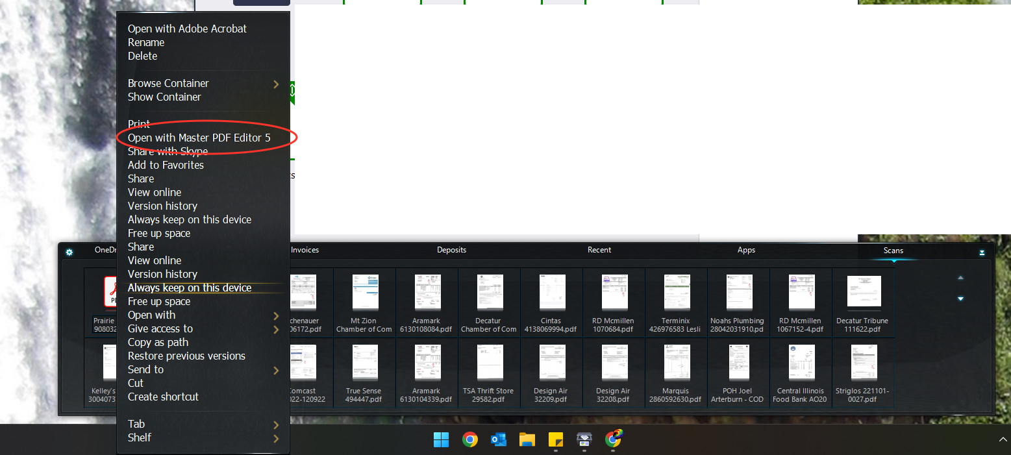Screen dimensions: 1011x455
Task: Click the shelf scroll down arrow
Action: [960, 299]
